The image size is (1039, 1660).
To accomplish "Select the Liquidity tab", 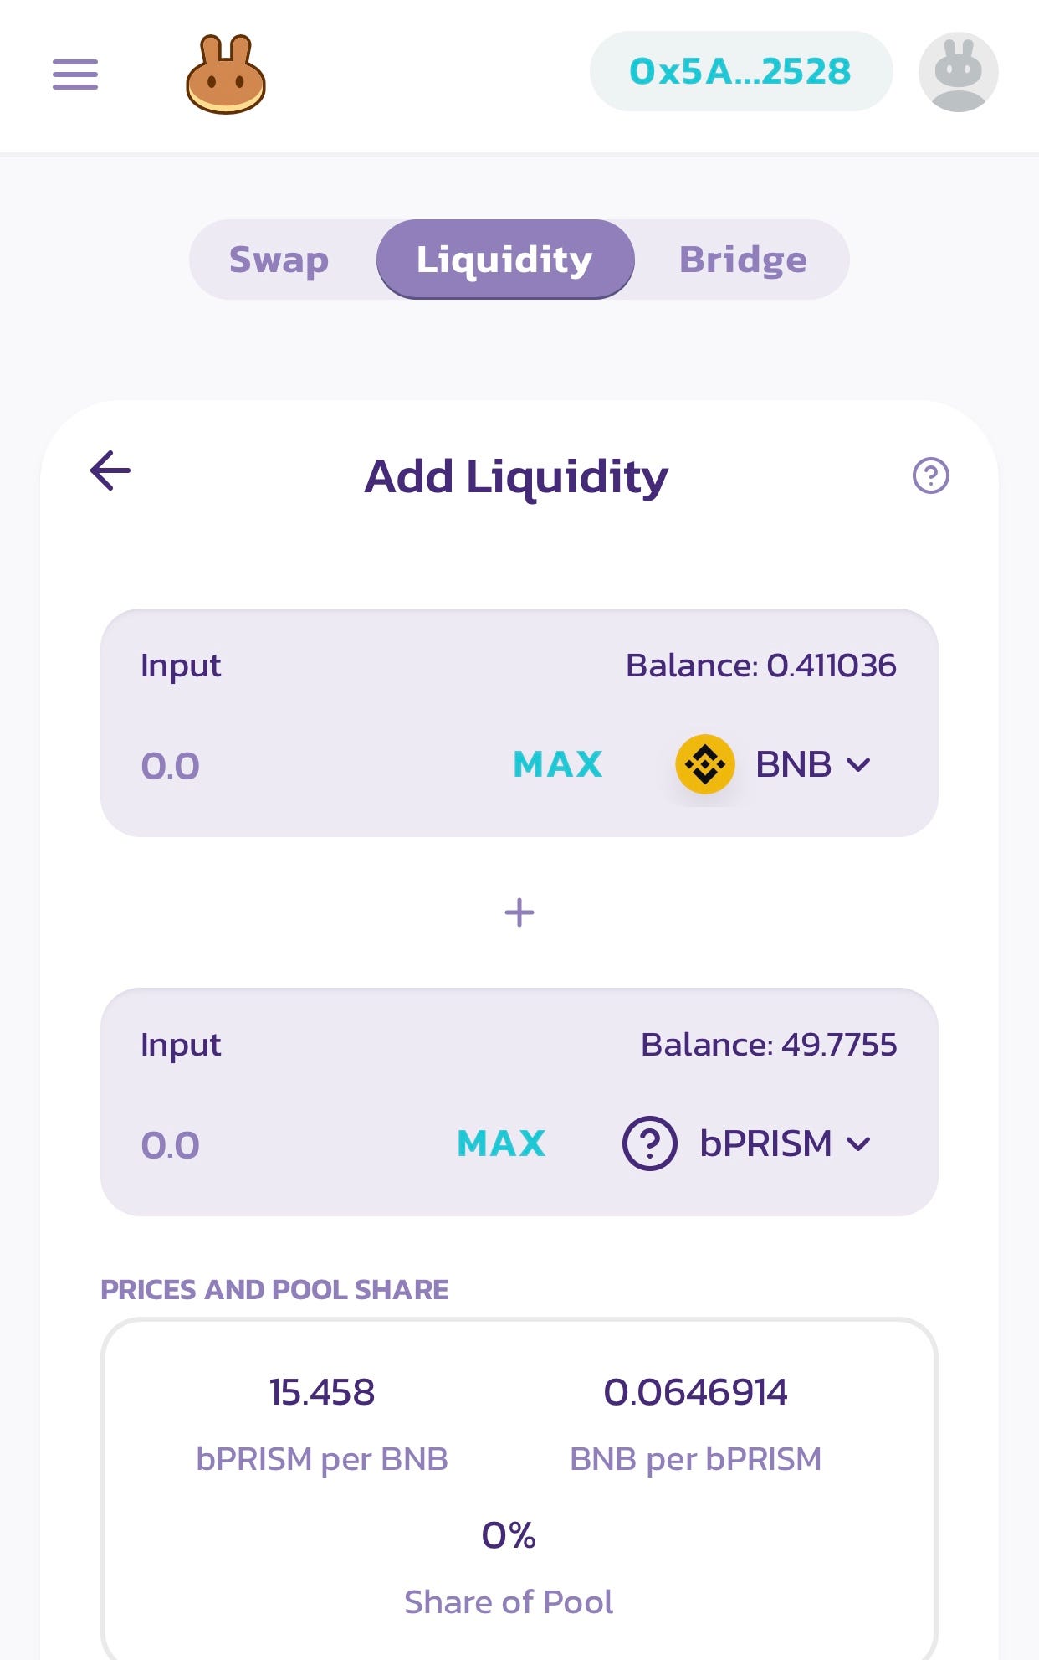I will 505,260.
